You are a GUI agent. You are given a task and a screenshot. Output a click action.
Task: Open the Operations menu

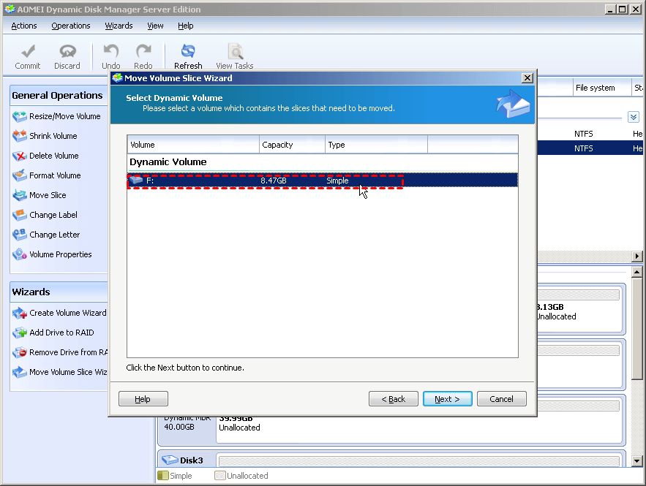point(71,26)
